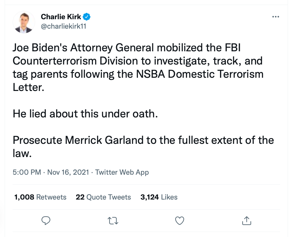Image resolution: width=293 pixels, height=237 pixels.
Task: Open Charlie Kirk's profile picture
Action: (24, 22)
